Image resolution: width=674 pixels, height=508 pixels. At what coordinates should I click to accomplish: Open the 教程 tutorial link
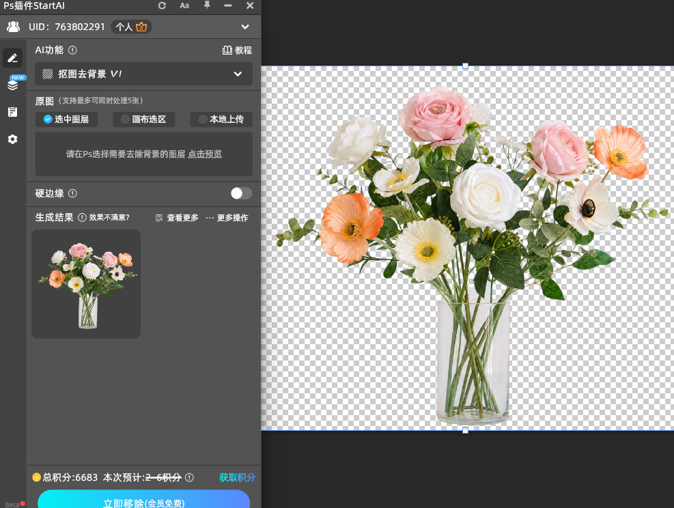(237, 51)
